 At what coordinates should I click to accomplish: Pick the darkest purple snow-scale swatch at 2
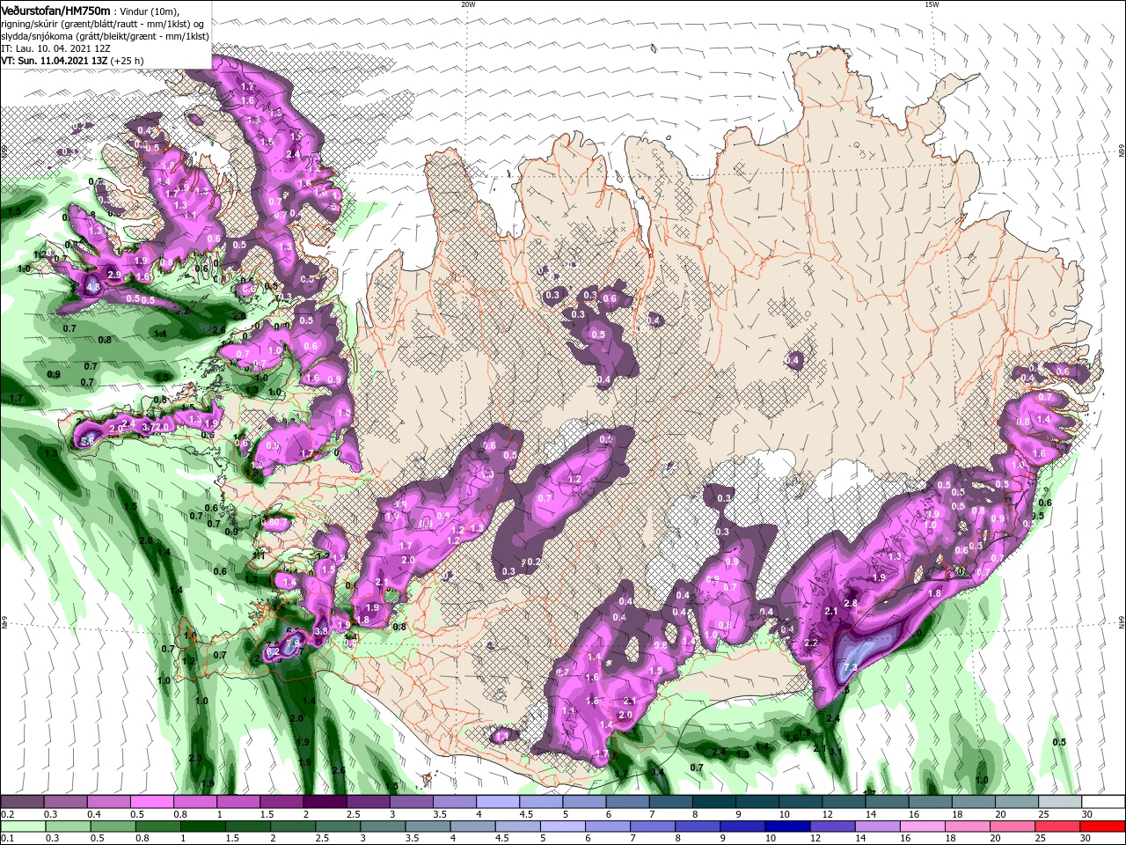pyautogui.click(x=325, y=802)
